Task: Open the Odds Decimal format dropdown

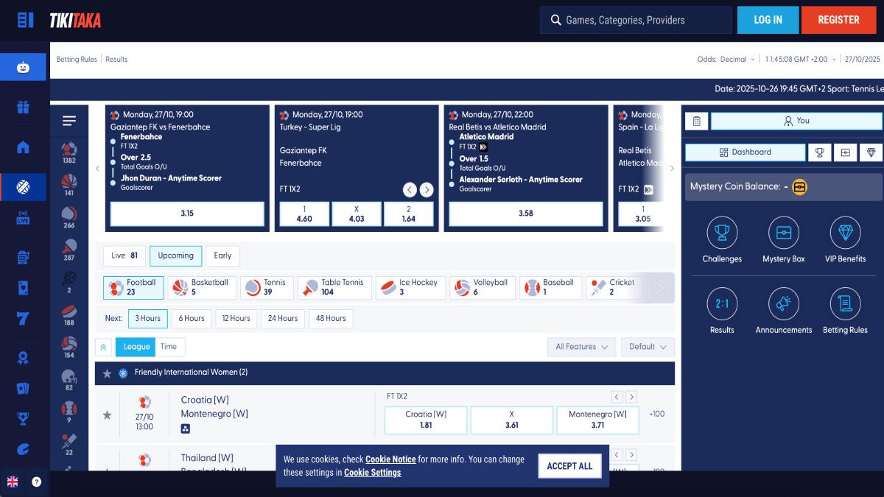Action: pos(726,60)
